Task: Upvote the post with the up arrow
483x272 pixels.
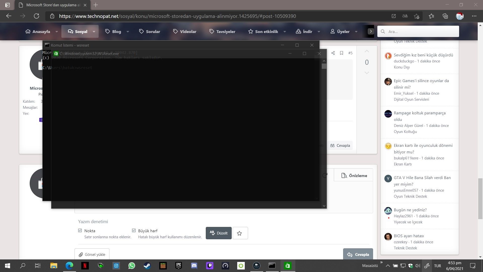Action: (367, 51)
